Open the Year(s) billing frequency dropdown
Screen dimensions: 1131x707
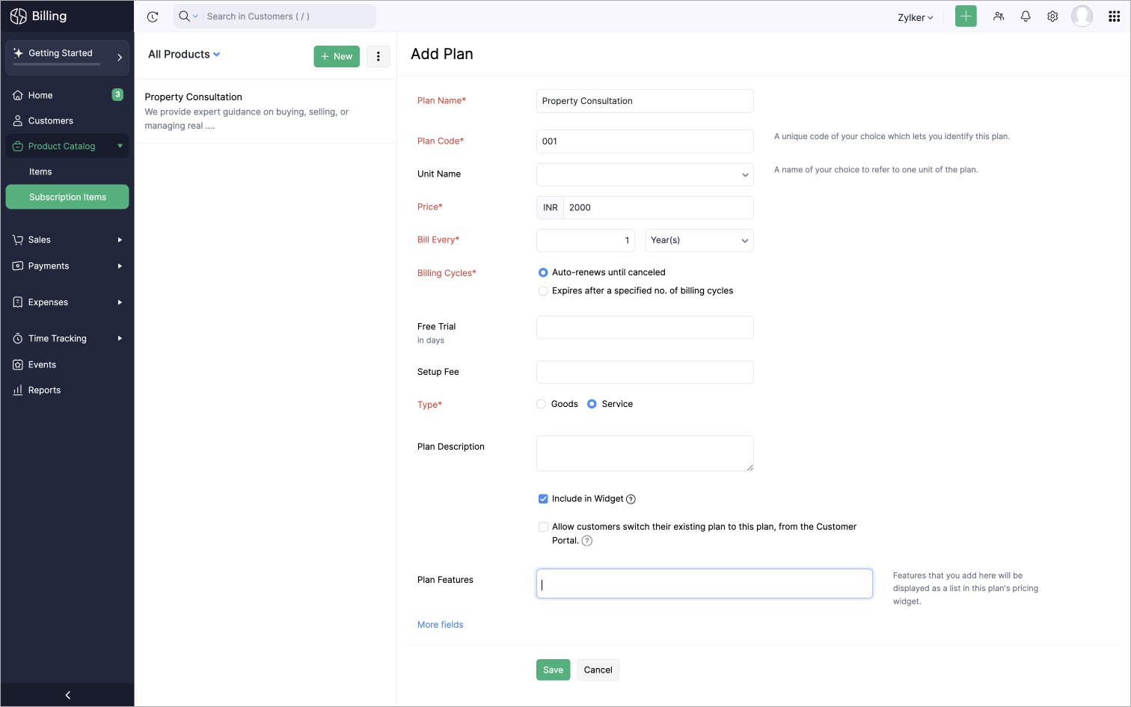coord(699,240)
